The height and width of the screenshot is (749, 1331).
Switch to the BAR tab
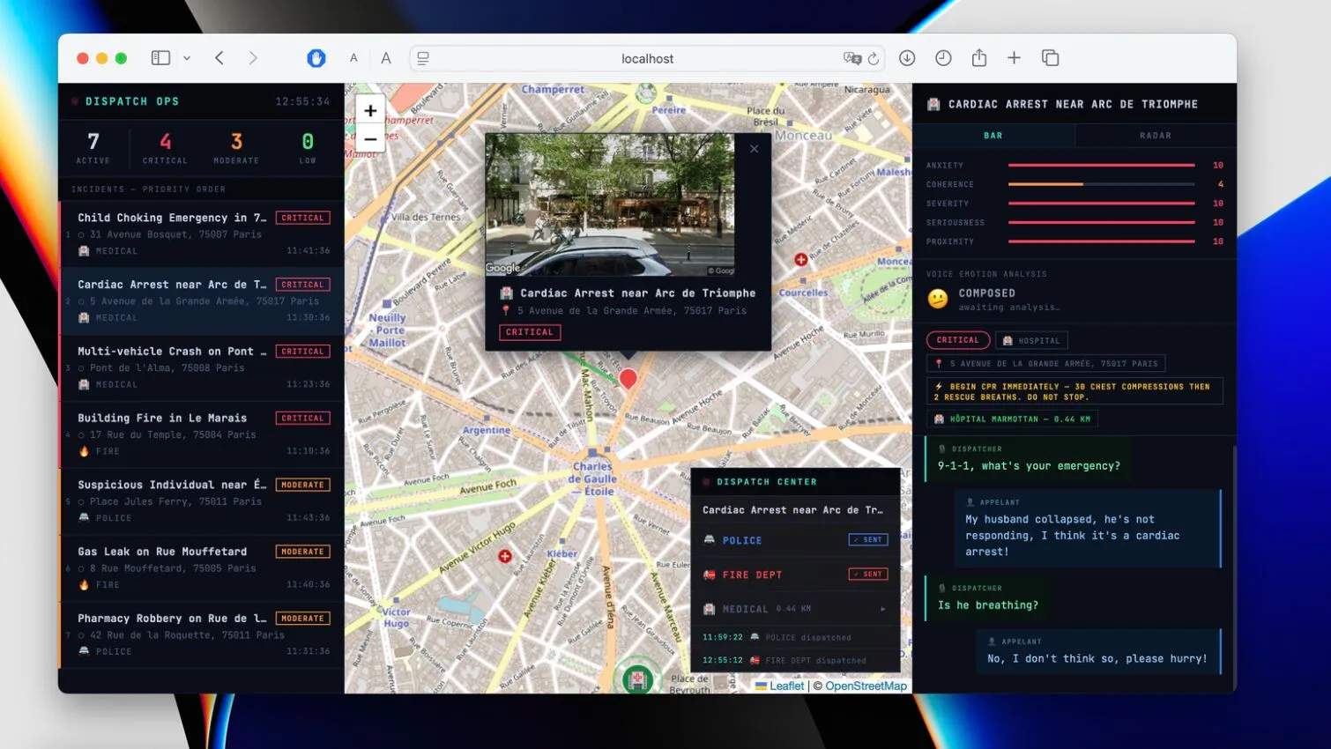click(993, 136)
